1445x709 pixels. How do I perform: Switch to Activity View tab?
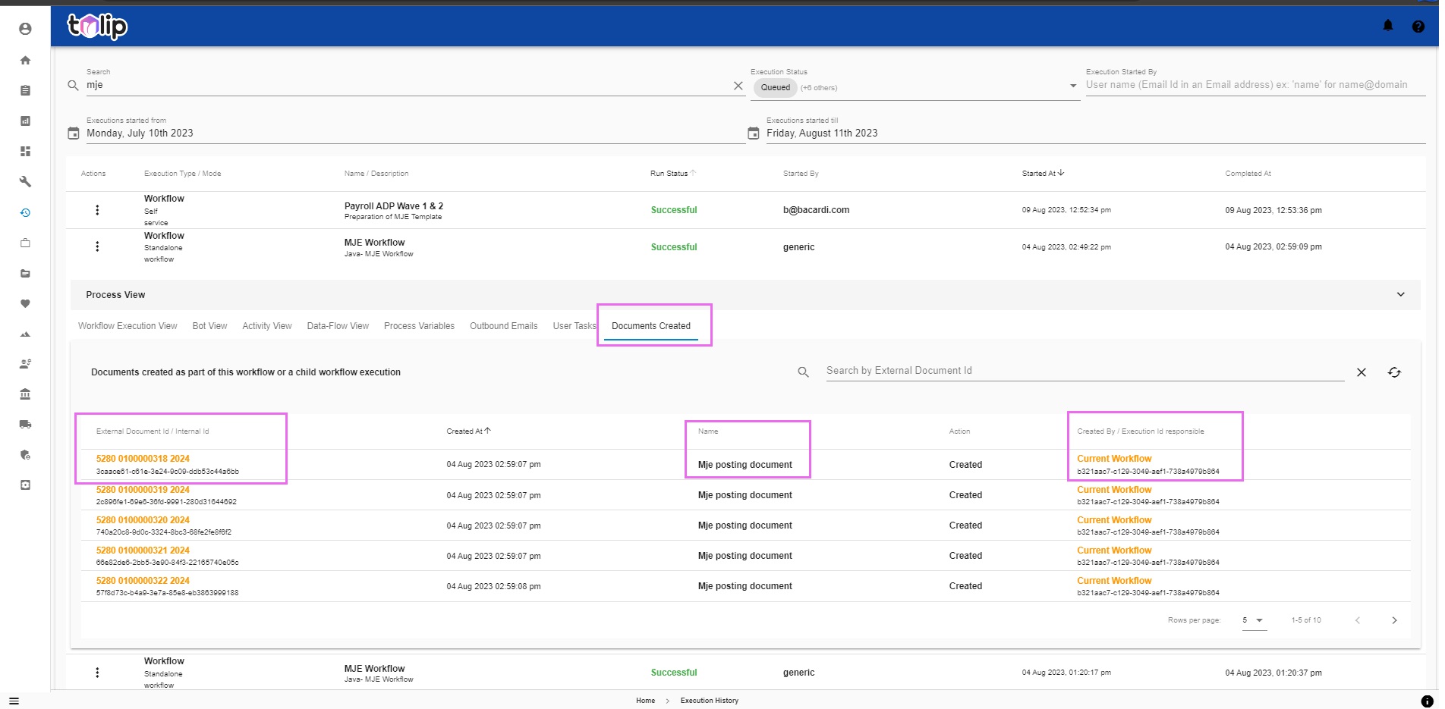(x=267, y=326)
